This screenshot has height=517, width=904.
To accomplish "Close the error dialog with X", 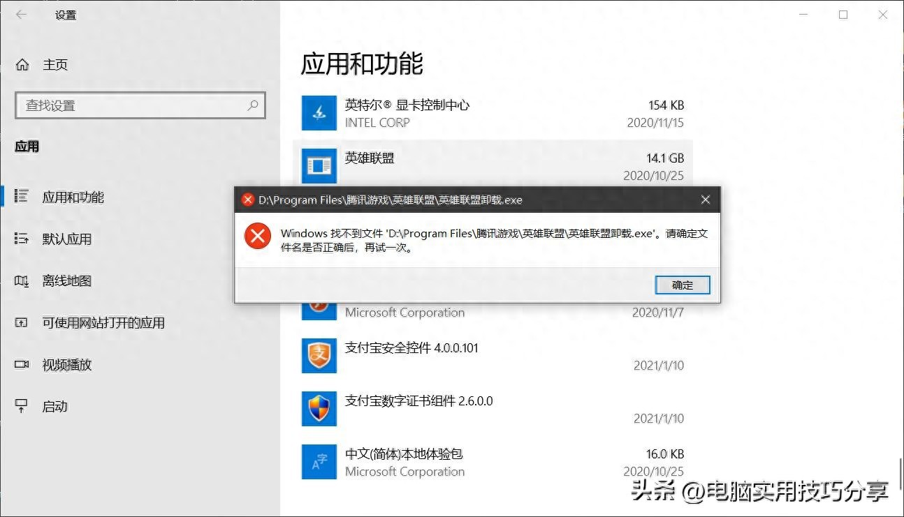I will point(706,200).
